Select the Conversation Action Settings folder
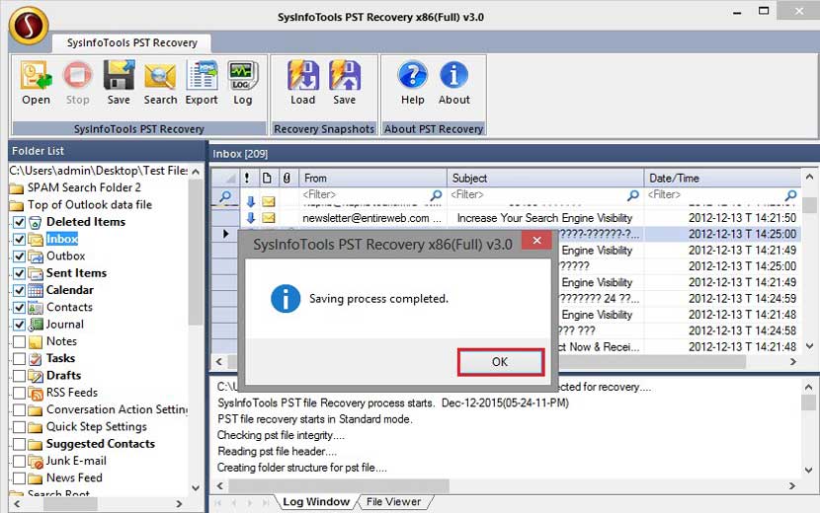Viewport: 820px width, 513px height. pos(117,409)
